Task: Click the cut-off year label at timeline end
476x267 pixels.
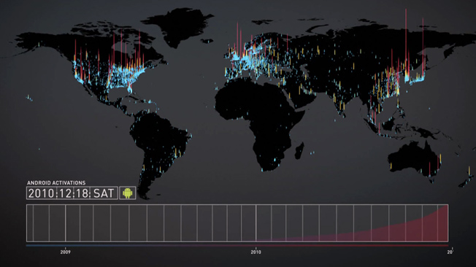Action: point(450,252)
